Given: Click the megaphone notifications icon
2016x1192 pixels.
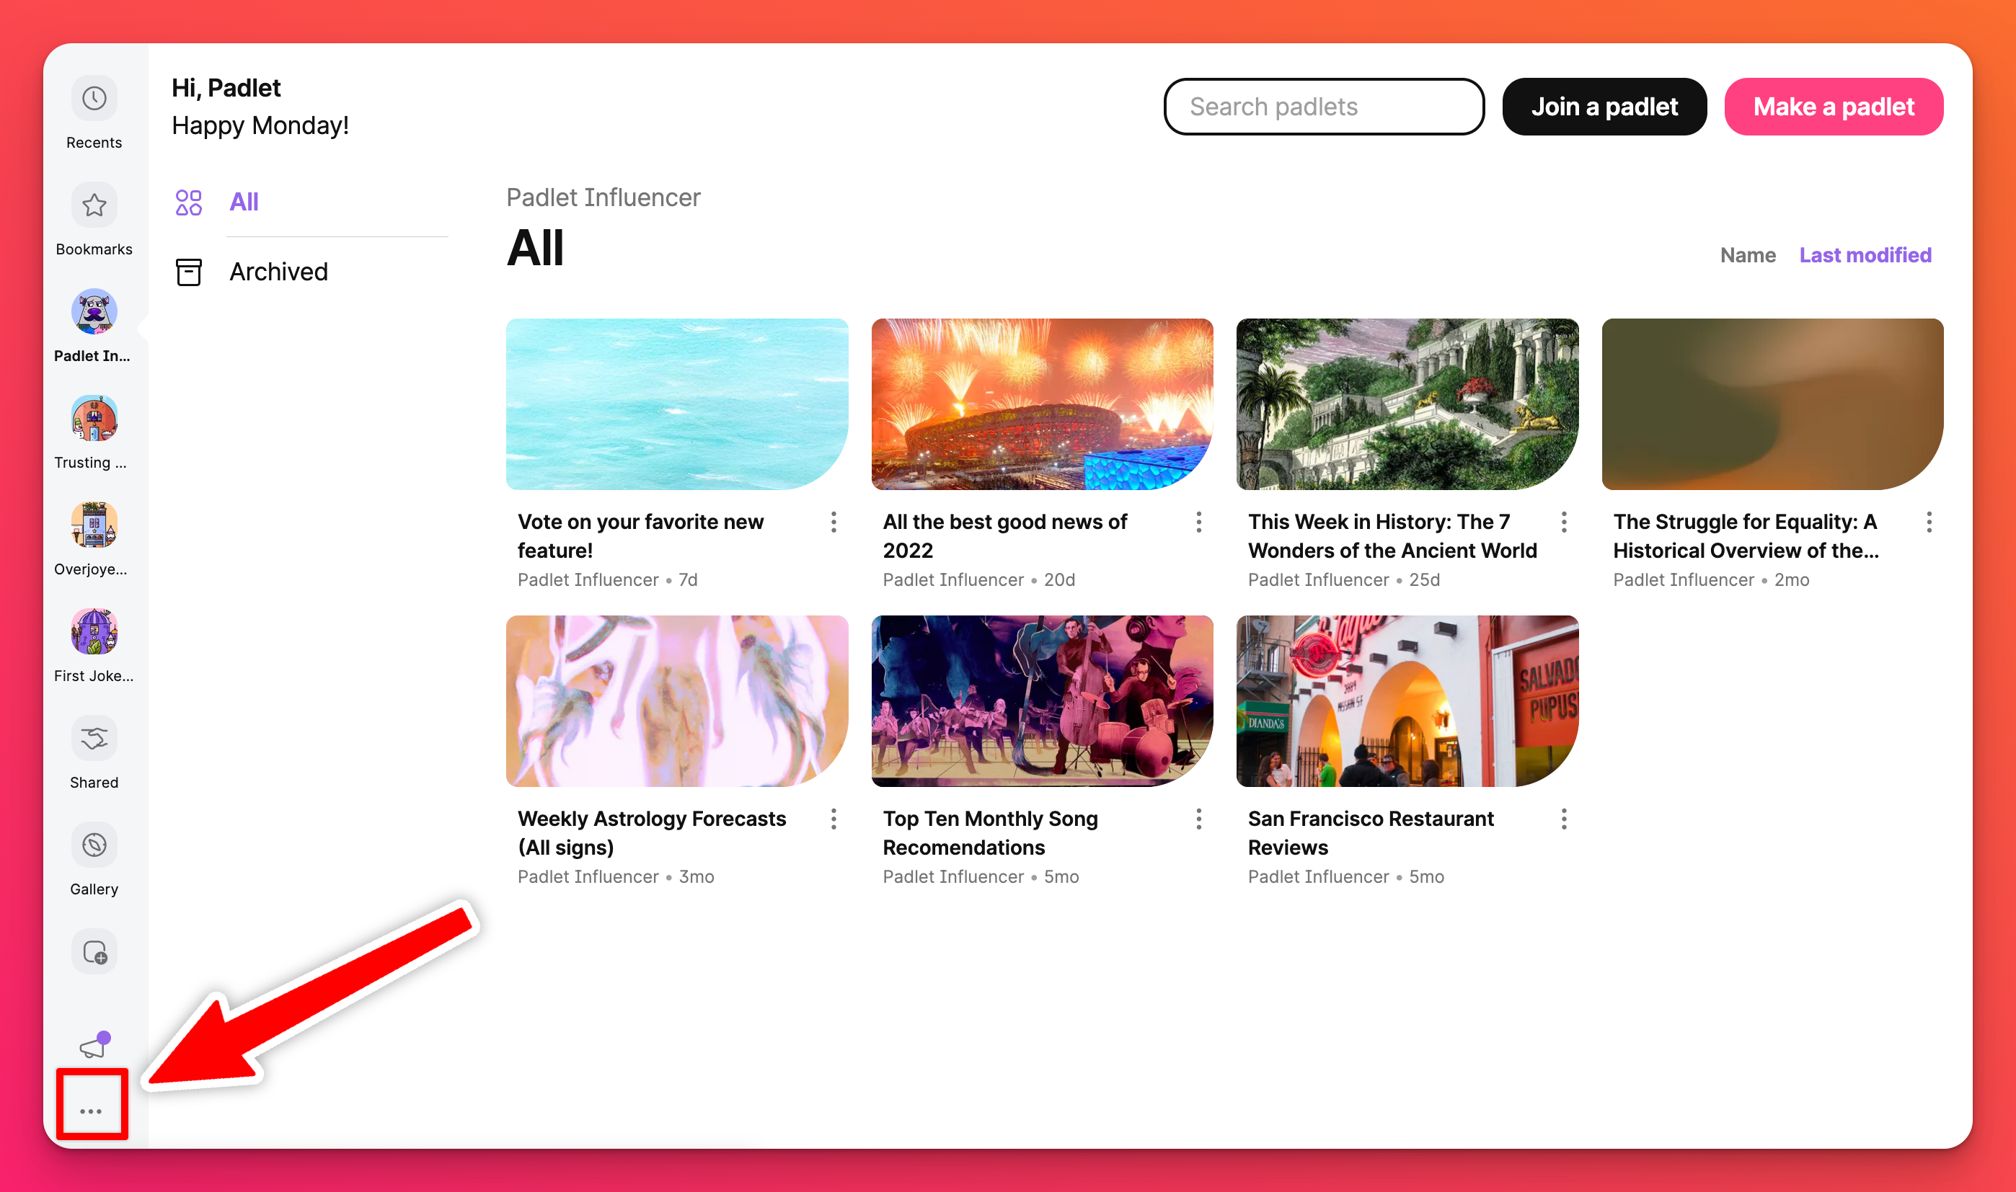Looking at the screenshot, I should tap(91, 1046).
